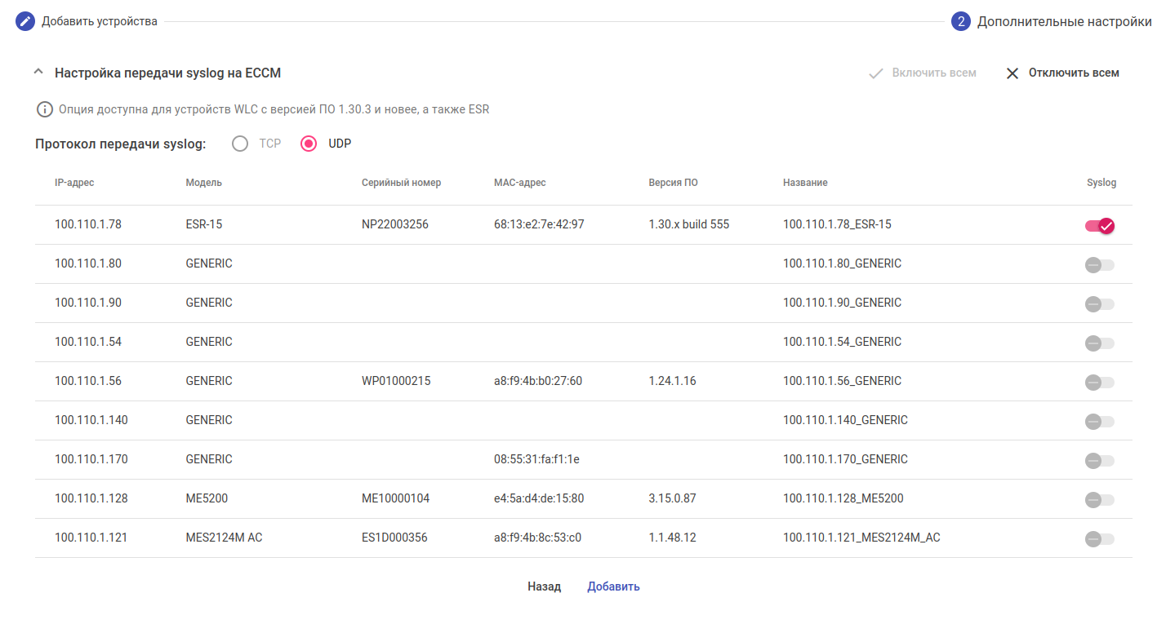
Task: Select the UDP protocol radio button
Action: point(309,144)
